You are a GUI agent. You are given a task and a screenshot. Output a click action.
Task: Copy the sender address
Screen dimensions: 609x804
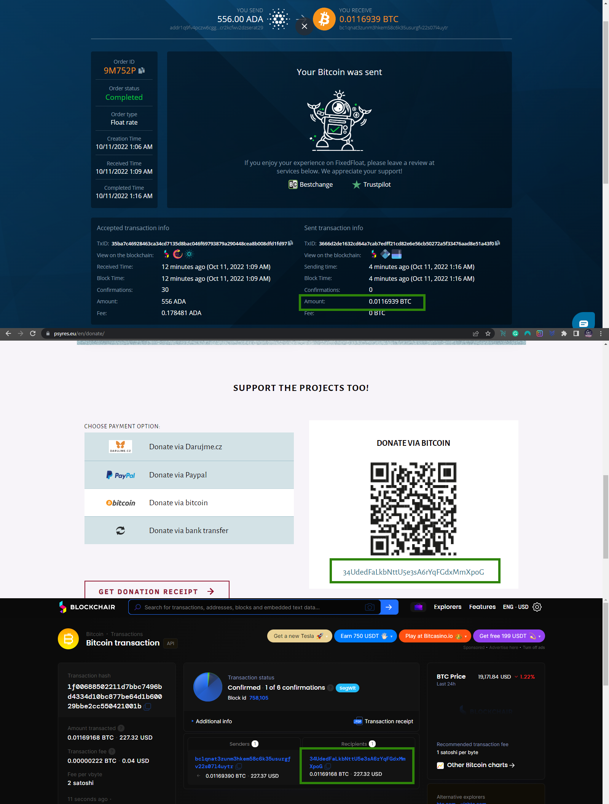pyautogui.click(x=239, y=766)
